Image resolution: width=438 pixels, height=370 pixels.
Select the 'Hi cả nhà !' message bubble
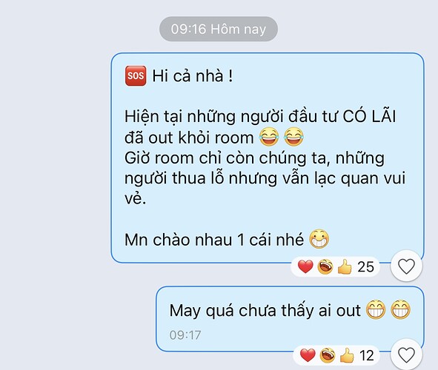coord(268,158)
